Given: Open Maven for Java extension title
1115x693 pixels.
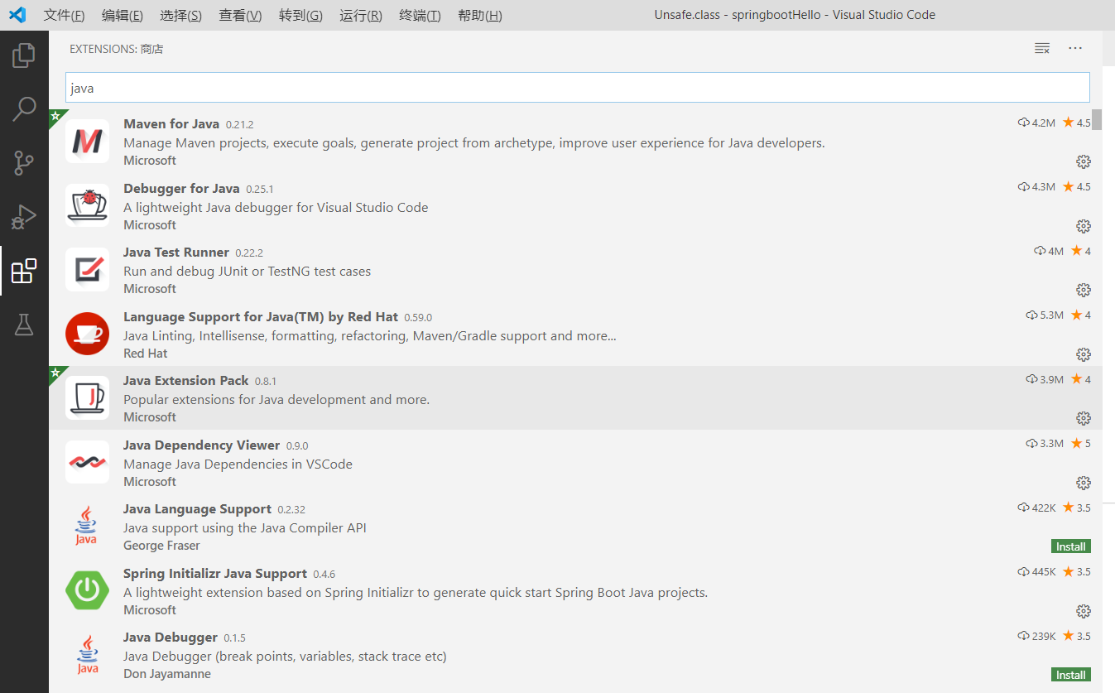Looking at the screenshot, I should pyautogui.click(x=171, y=124).
